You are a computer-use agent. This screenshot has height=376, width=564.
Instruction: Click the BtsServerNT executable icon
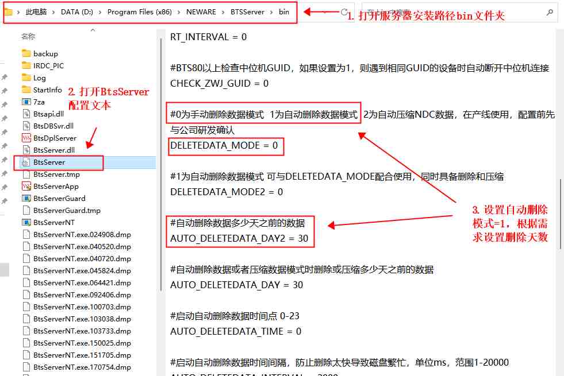coord(26,223)
